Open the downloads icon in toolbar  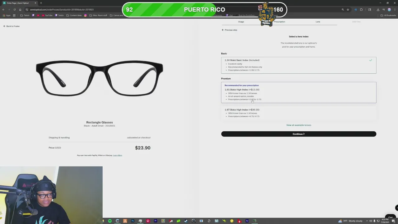pos(378,10)
